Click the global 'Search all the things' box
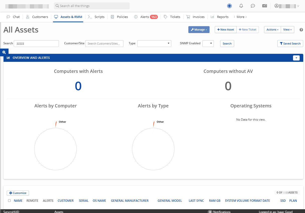 click(x=92, y=6)
